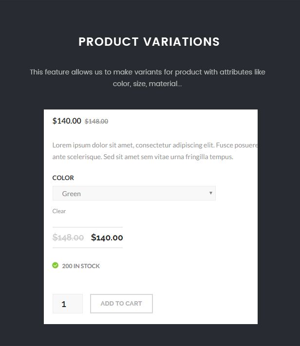
Task: Focus the quantity input field
Action: 67,304
